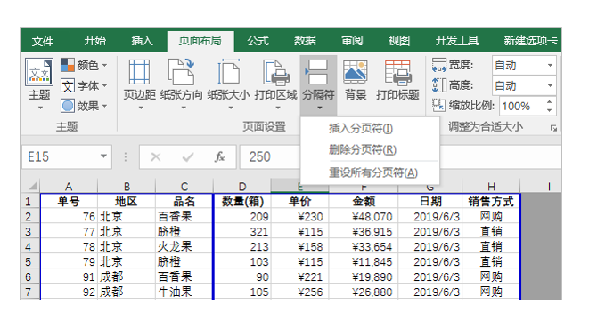The width and height of the screenshot is (589, 328).
Task: Open the 字体 theme fonts menu
Action: pyautogui.click(x=84, y=86)
